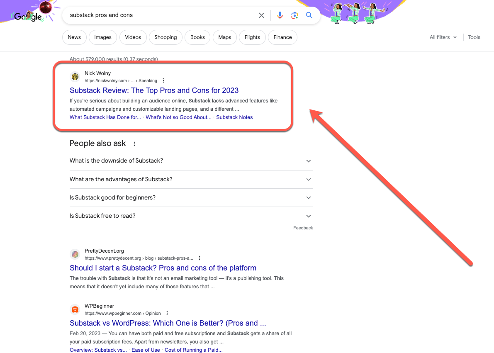The image size is (494, 353).
Task: Click the WPBeginner site favicon
Action: click(75, 309)
